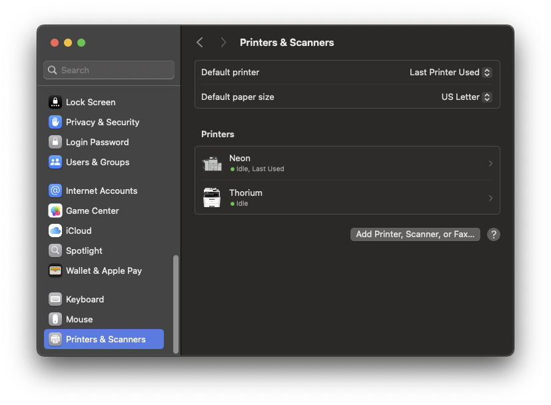Viewport: 551px width, 405px height.
Task: Click the "Default printer" label
Action: point(230,73)
